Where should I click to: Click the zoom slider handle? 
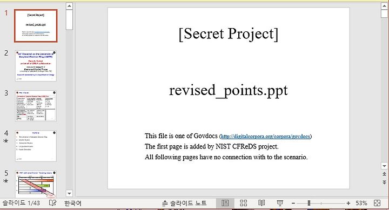pyautogui.click(x=309, y=204)
